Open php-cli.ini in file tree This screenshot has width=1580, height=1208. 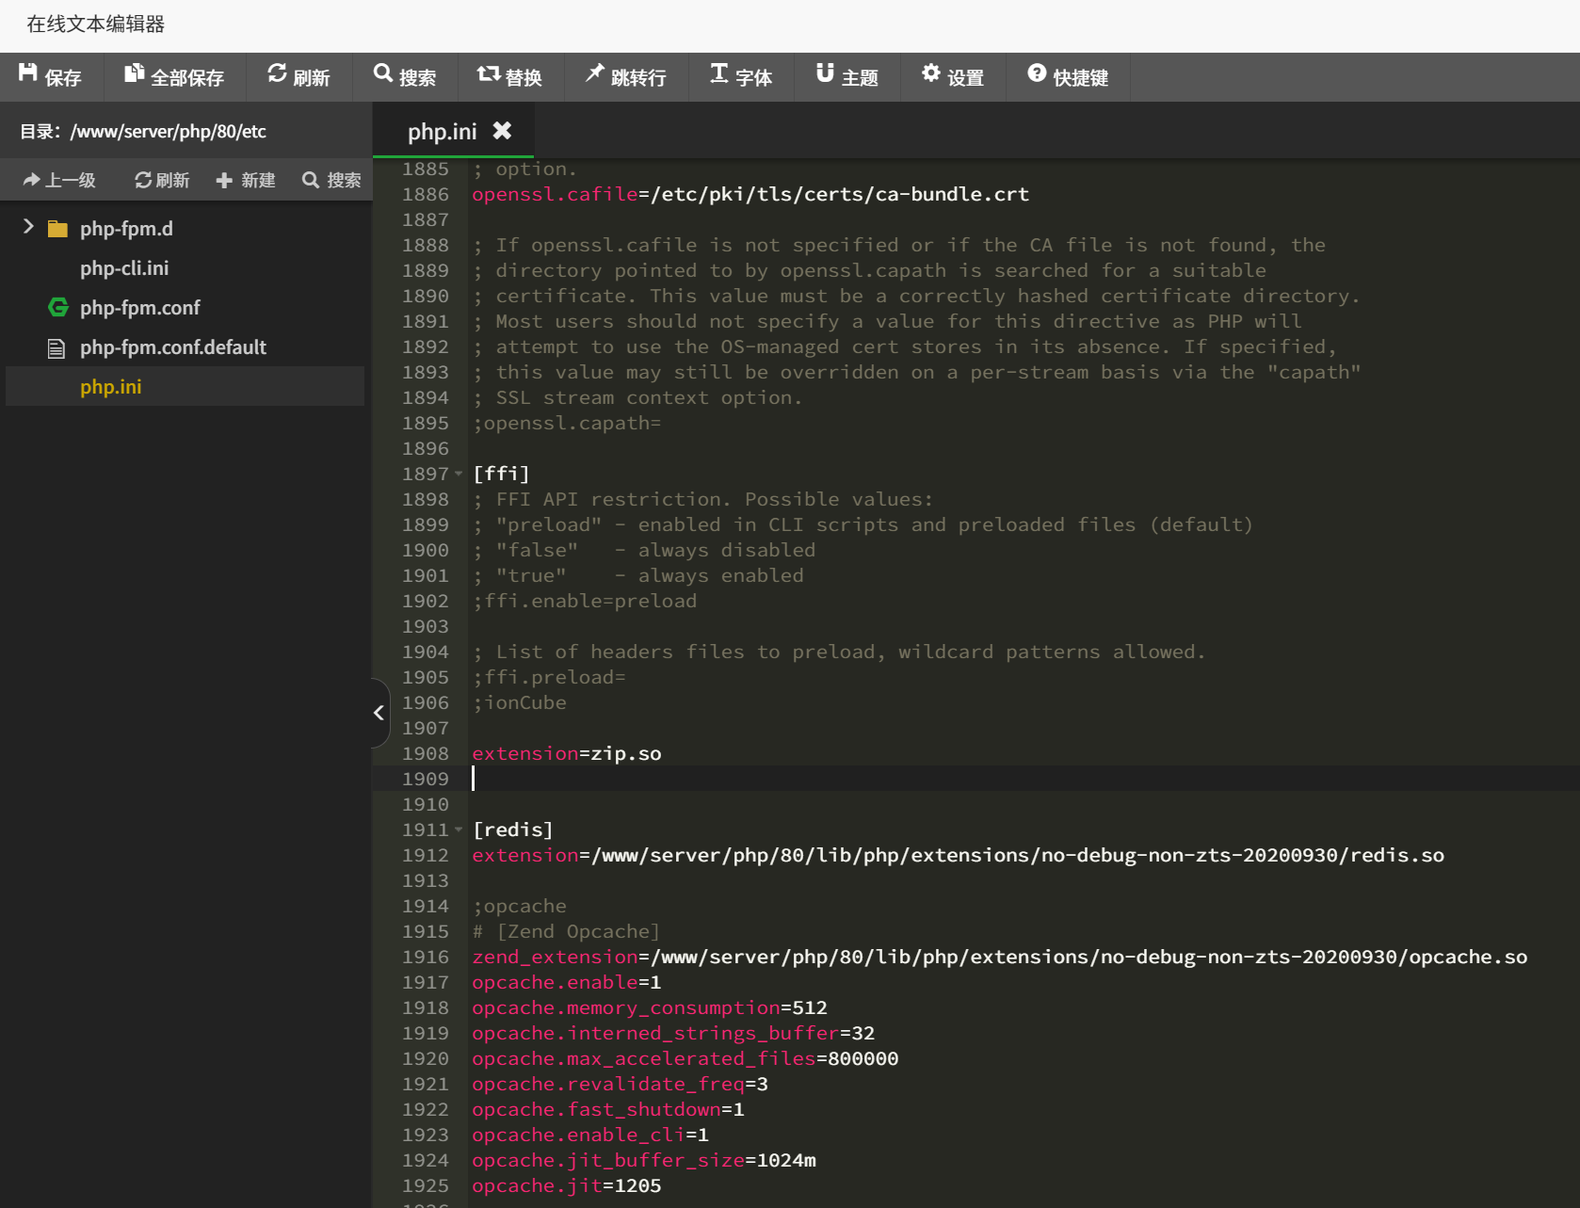pyautogui.click(x=124, y=268)
